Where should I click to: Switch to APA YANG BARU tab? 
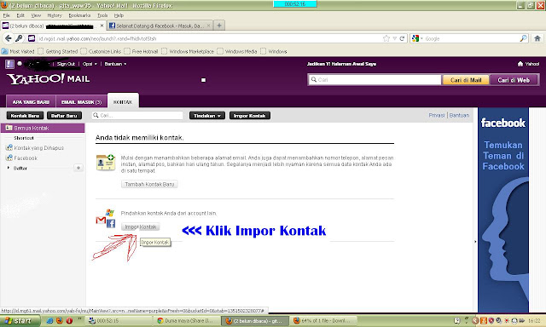pos(31,102)
